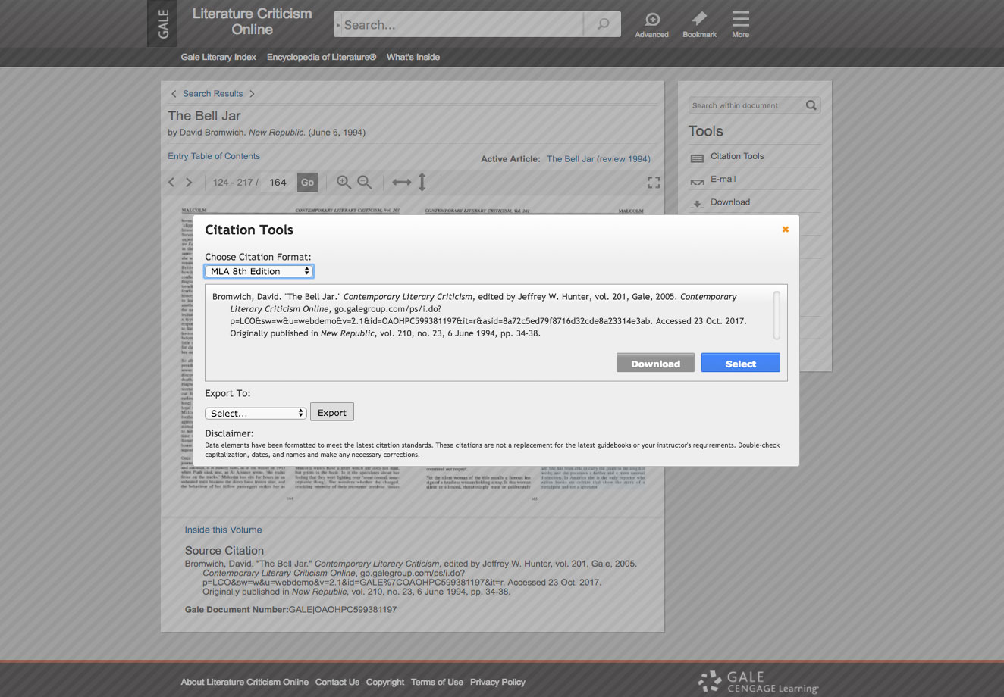The image size is (1004, 697).
Task: Click the E-mail envelope icon
Action: [x=697, y=182]
